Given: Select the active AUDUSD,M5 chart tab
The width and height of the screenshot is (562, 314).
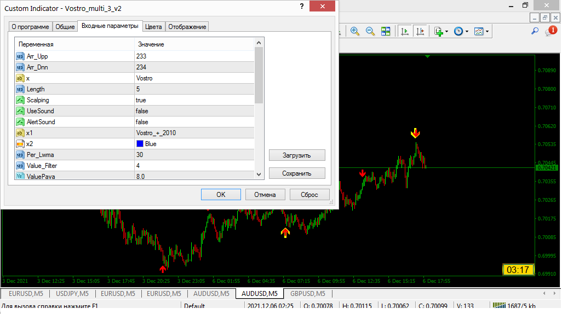Looking at the screenshot, I should point(260,294).
